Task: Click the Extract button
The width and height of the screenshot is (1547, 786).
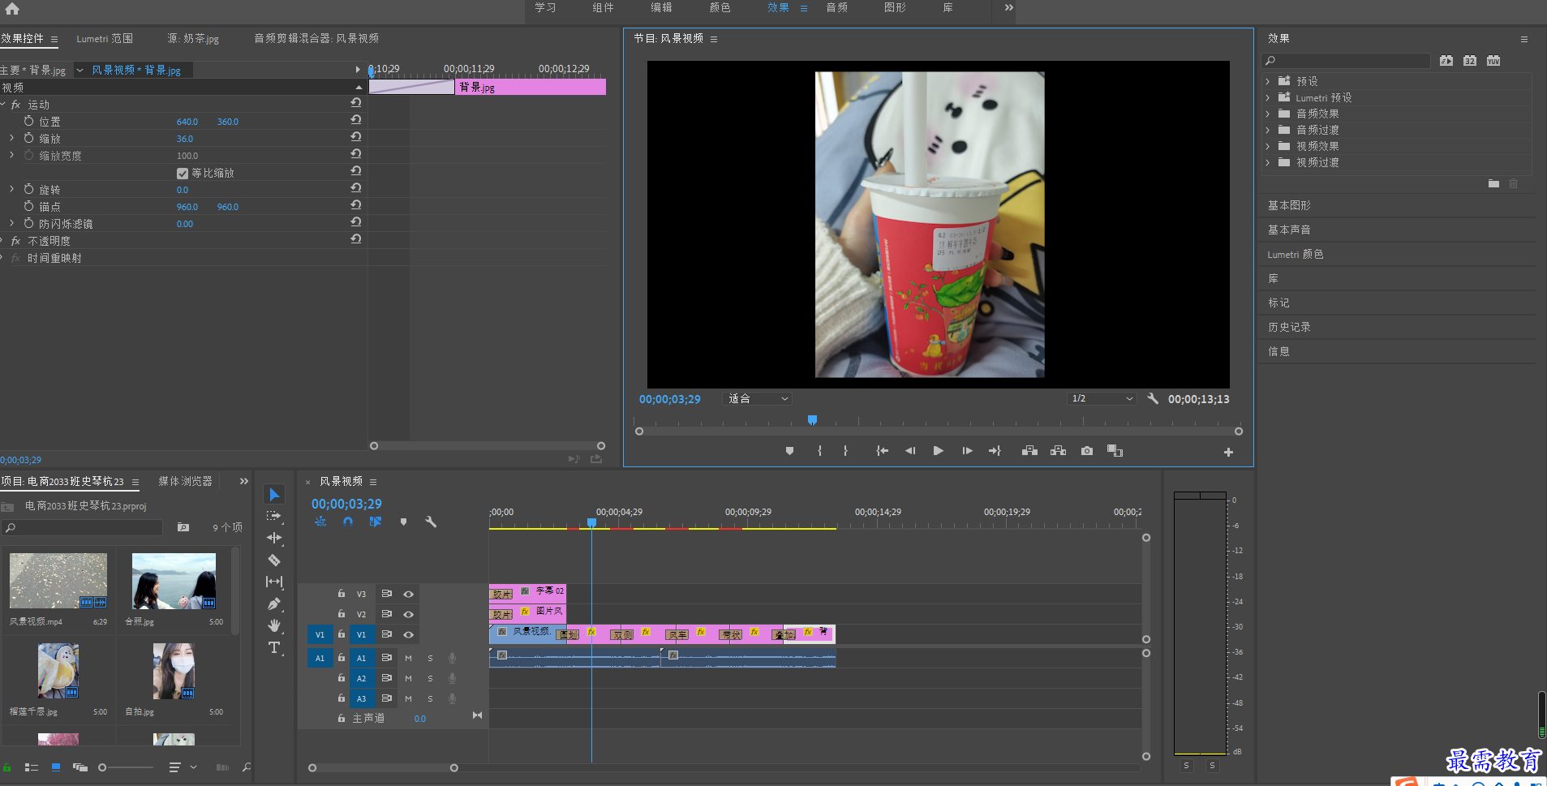Action: pos(1058,451)
